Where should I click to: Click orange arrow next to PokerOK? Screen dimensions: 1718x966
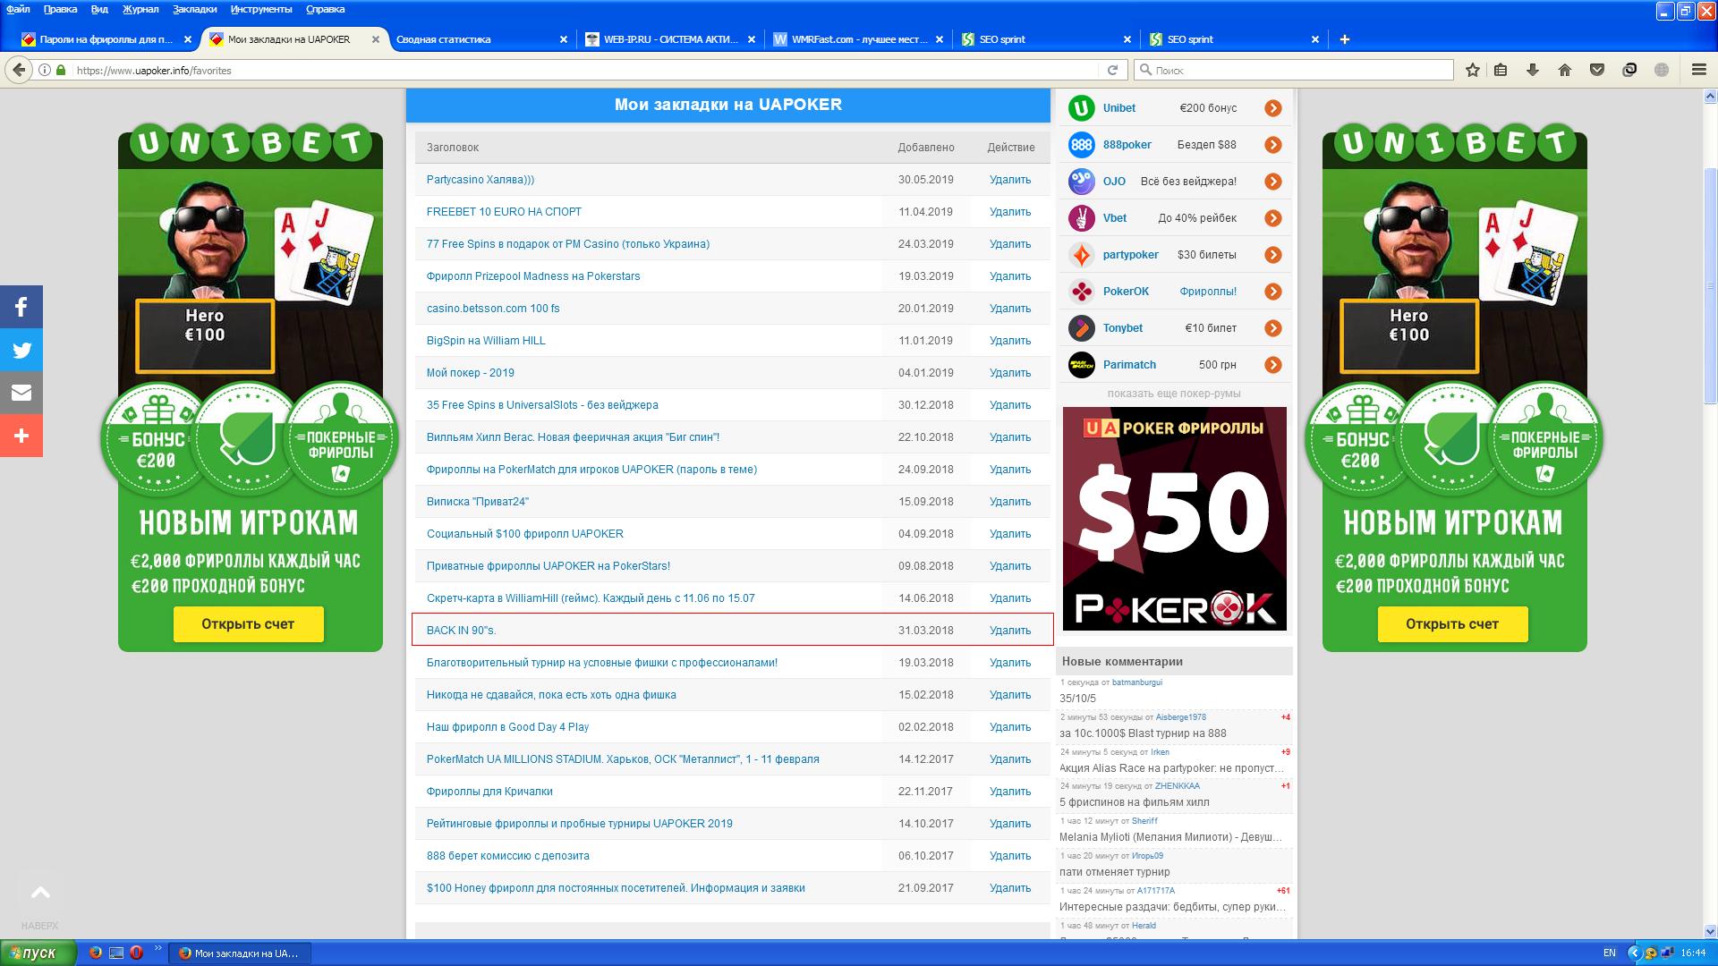pos(1272,292)
